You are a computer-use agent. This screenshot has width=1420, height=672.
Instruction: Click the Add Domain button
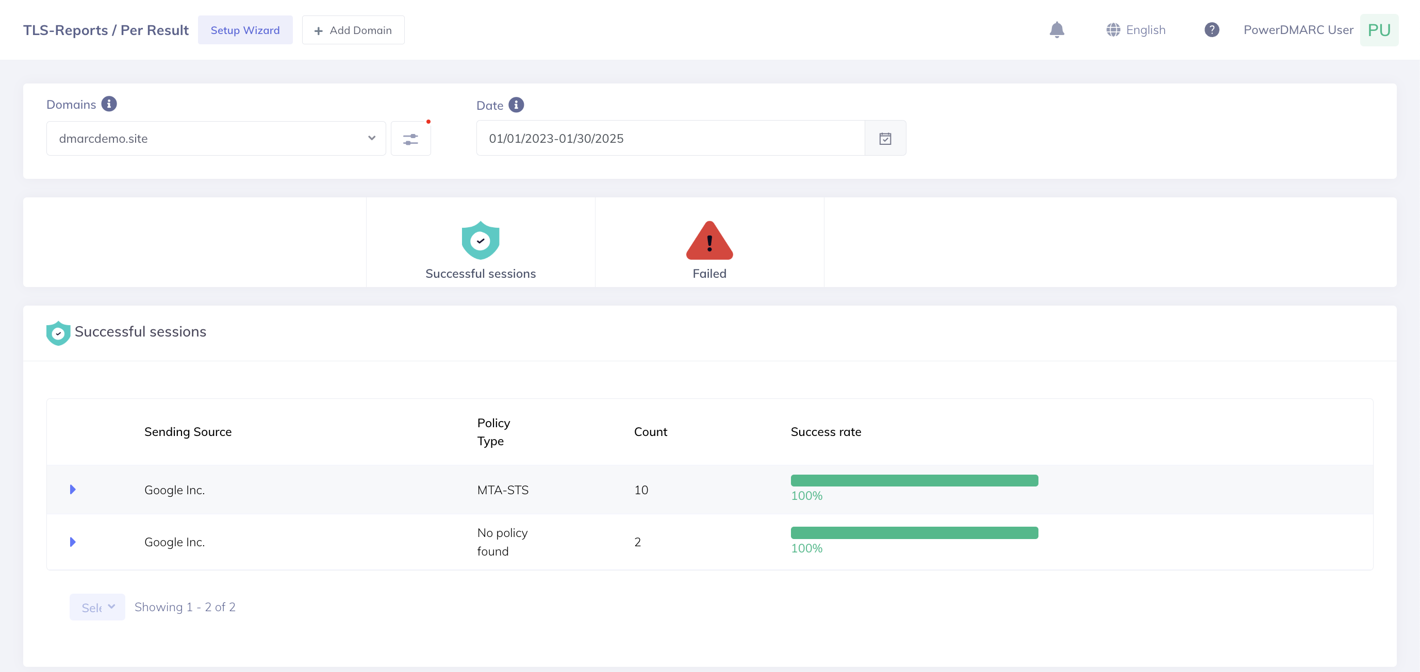coord(353,30)
